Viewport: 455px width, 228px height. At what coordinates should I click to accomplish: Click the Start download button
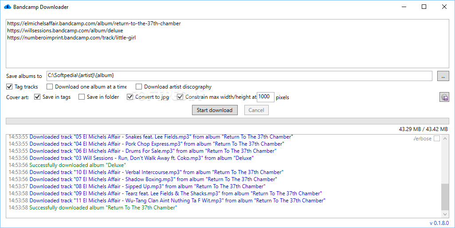pyautogui.click(x=215, y=110)
